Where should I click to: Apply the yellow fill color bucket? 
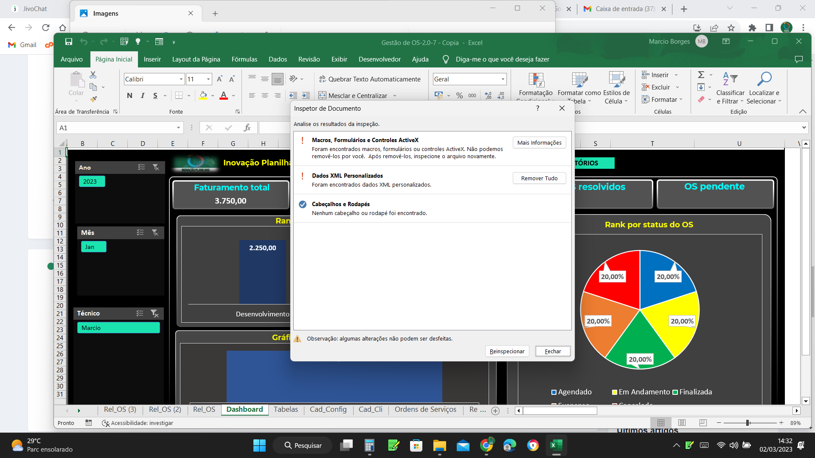pyautogui.click(x=203, y=95)
